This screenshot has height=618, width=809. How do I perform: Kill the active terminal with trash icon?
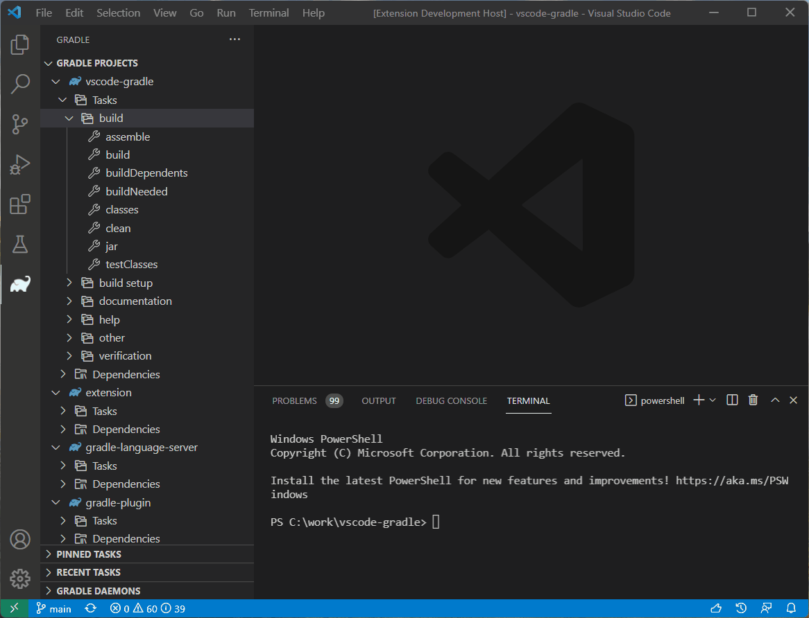point(753,400)
